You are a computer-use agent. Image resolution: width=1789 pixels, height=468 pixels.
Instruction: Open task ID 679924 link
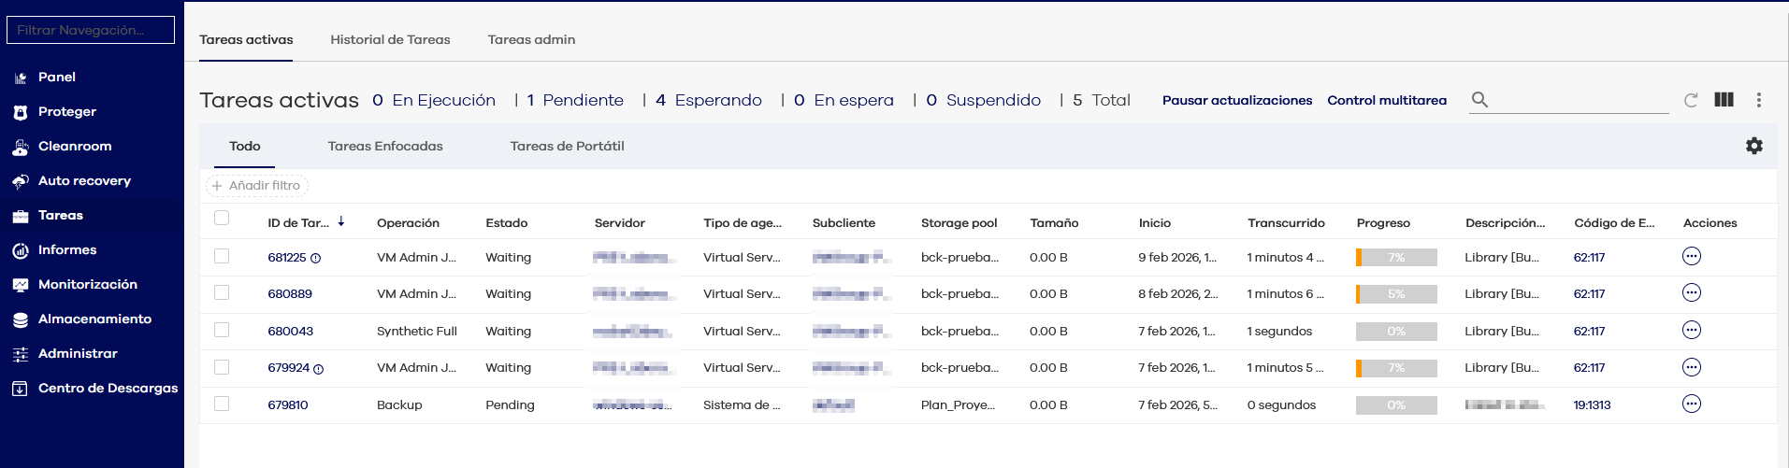tap(289, 368)
